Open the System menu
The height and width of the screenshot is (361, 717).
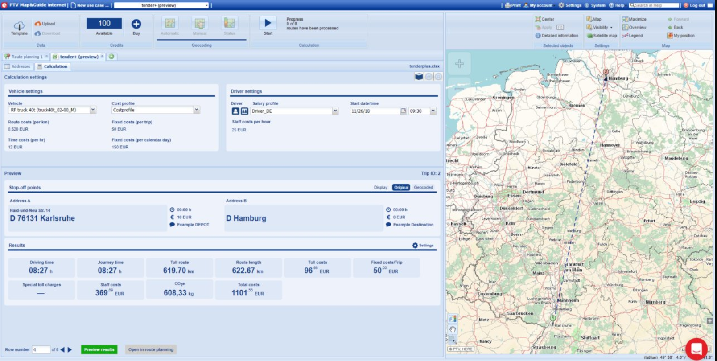595,5
